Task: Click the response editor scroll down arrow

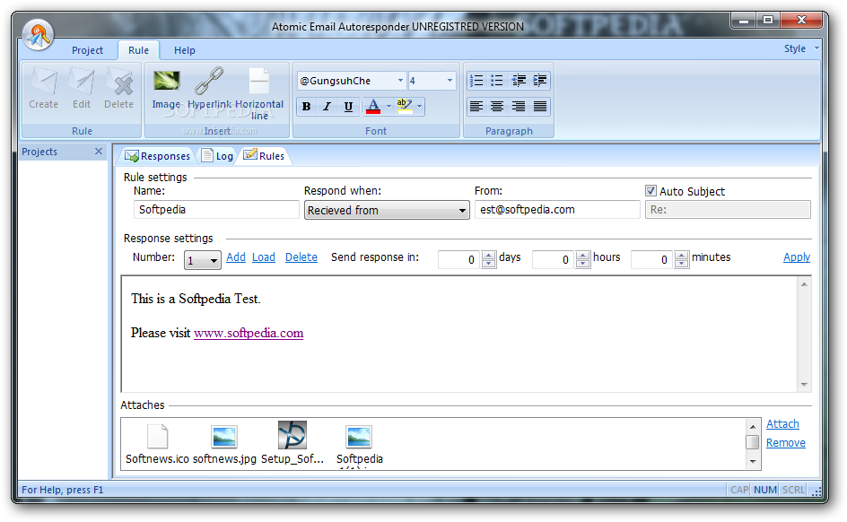Action: [x=804, y=385]
